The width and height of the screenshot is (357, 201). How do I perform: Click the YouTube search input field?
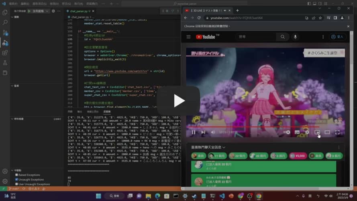[x=256, y=37]
